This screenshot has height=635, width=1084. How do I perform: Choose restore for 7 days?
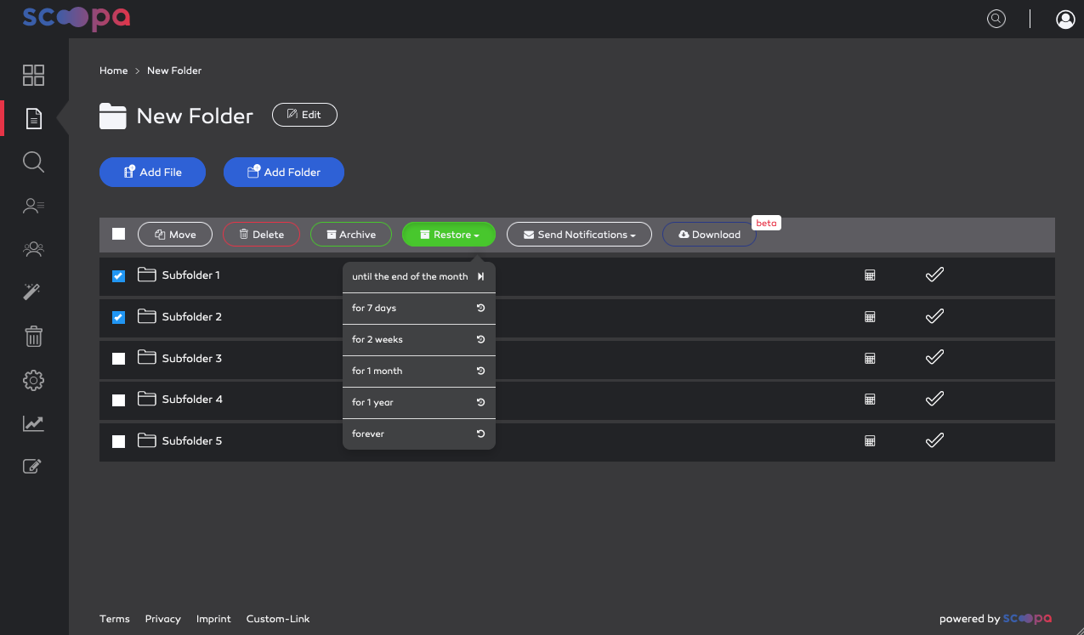click(x=419, y=308)
